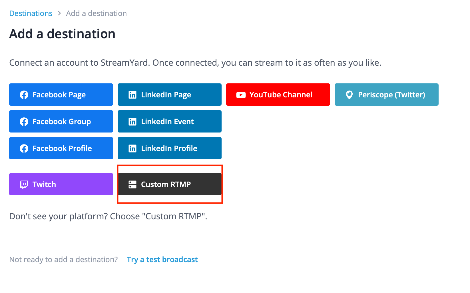This screenshot has height=293, width=470.
Task: Select the Custom RTMP destination button
Action: [170, 184]
